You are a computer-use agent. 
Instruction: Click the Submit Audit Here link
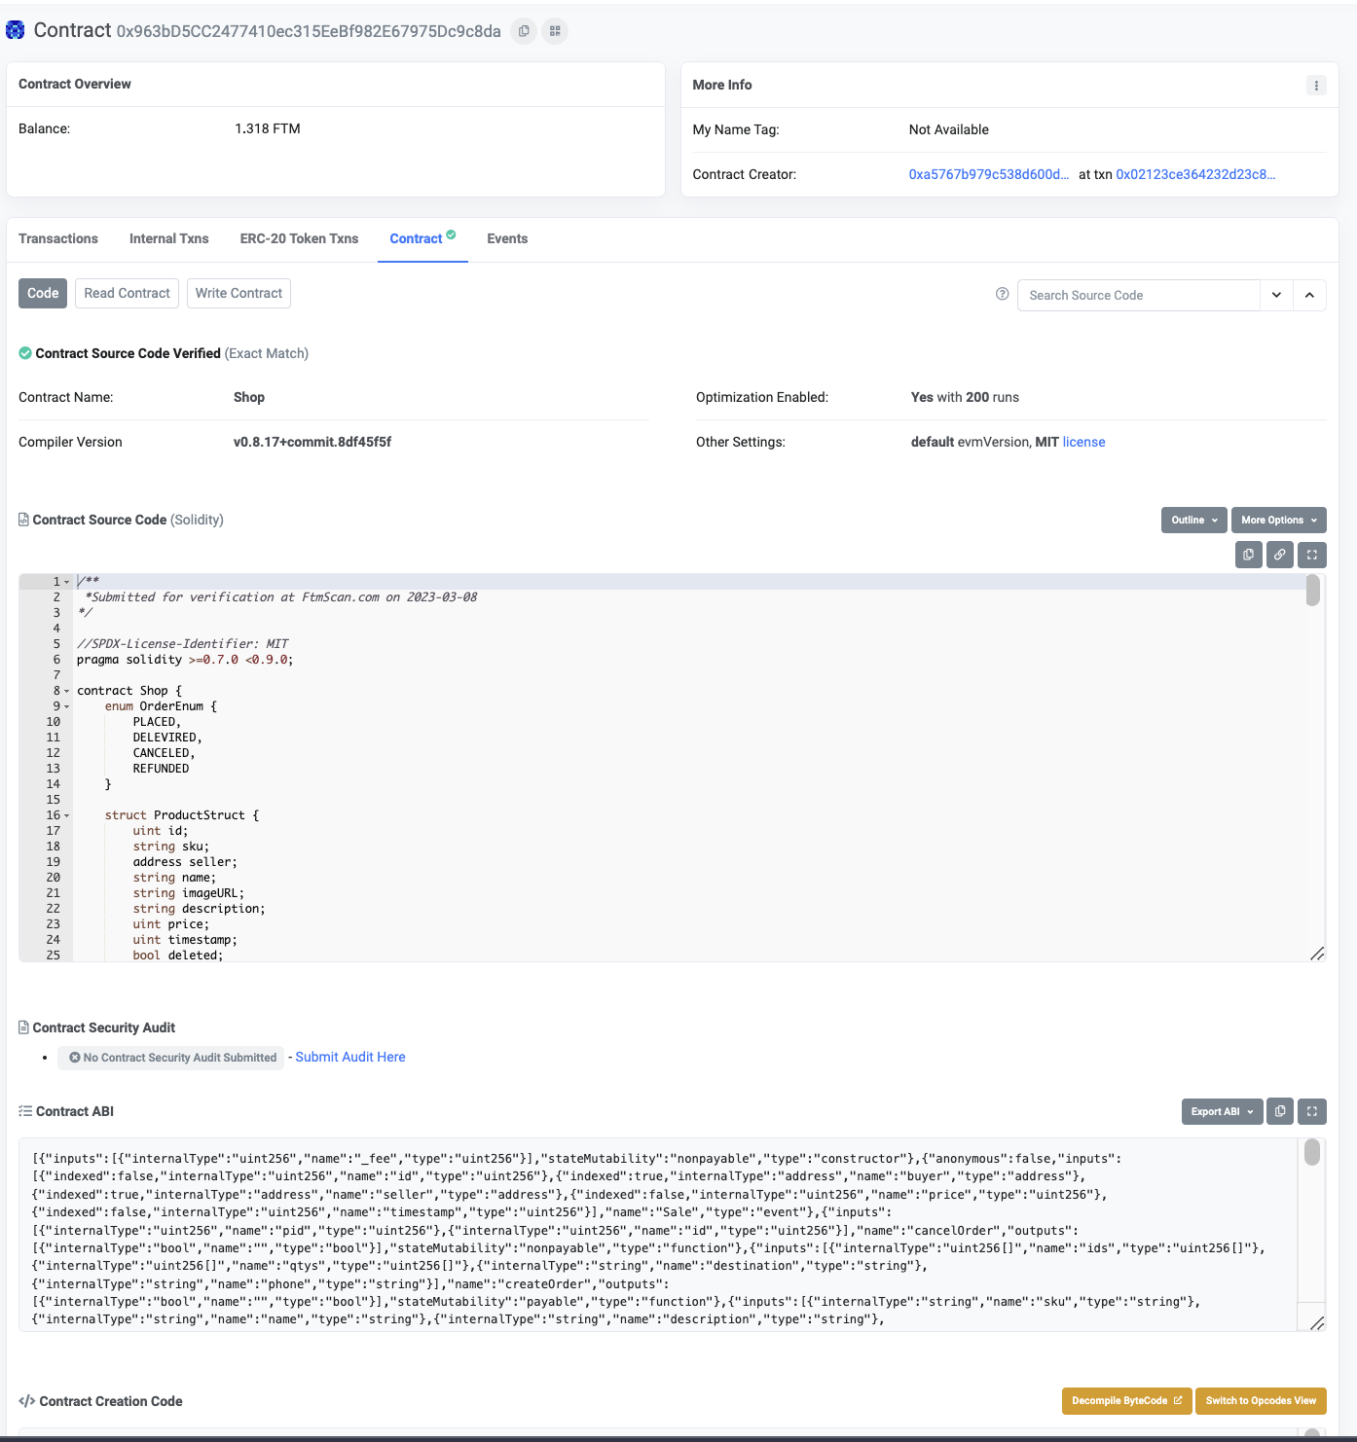350,1057
